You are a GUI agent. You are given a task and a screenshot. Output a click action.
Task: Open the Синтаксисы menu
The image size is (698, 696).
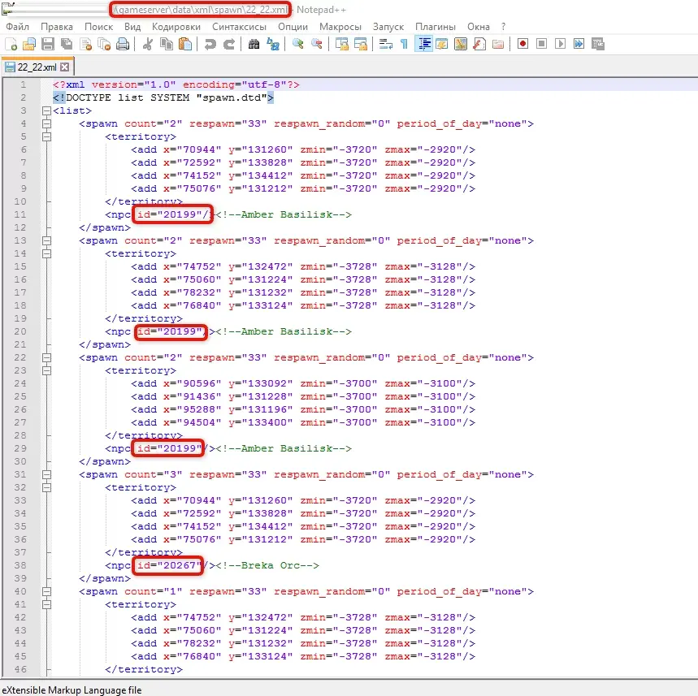239,27
